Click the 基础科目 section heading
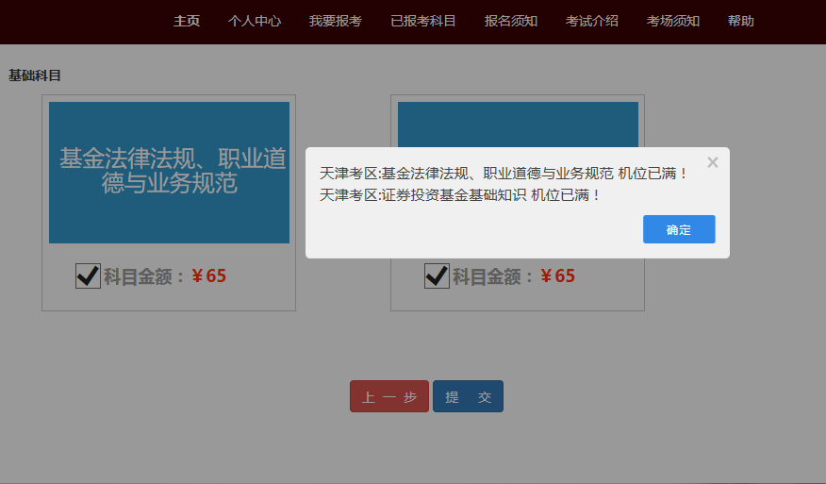Image resolution: width=826 pixels, height=484 pixels. 35,75
